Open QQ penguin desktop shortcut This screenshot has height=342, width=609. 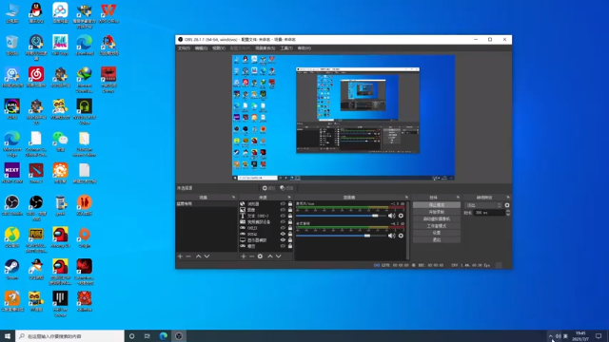point(36,13)
